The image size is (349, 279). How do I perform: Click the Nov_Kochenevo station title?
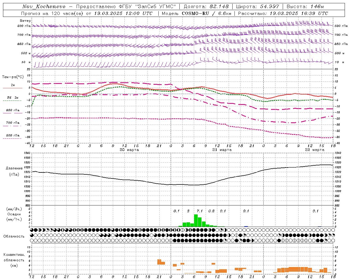(44, 7)
